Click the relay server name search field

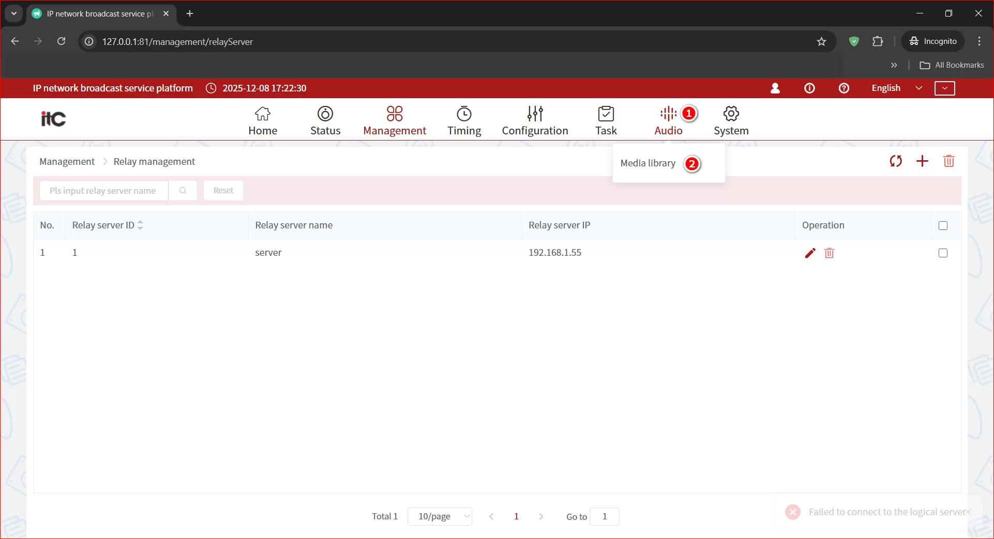point(103,191)
